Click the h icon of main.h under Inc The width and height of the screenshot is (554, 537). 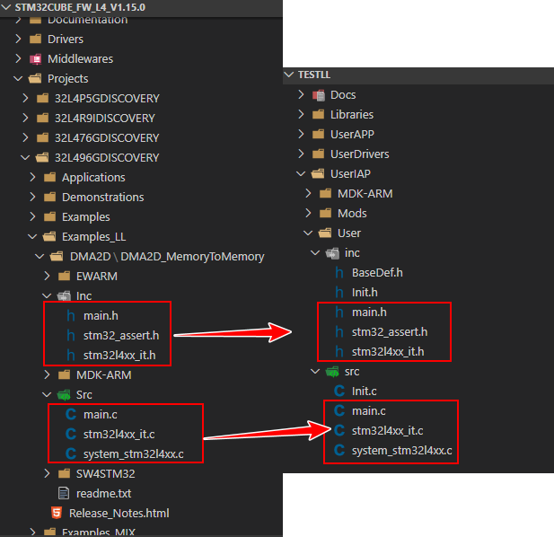coord(71,316)
